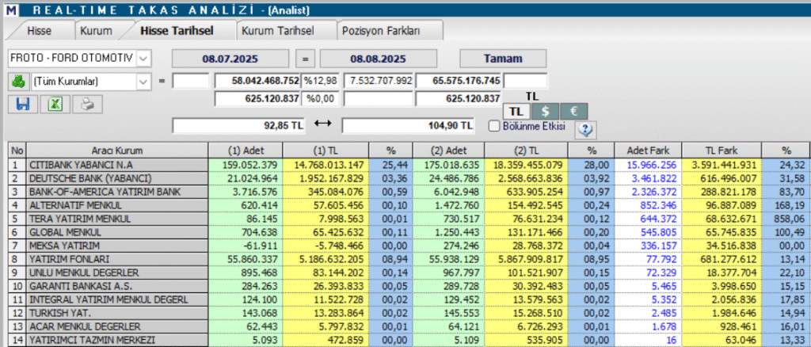Click the double-headed arrow between prices

(x=323, y=124)
